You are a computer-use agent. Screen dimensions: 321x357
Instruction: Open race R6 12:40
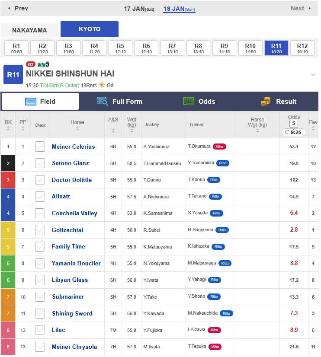pyautogui.click(x=147, y=48)
